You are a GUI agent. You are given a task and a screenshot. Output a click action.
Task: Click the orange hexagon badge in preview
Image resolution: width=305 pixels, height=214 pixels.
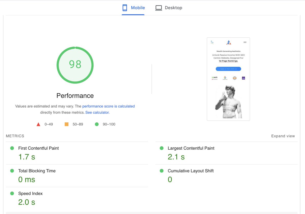[x=235, y=78]
